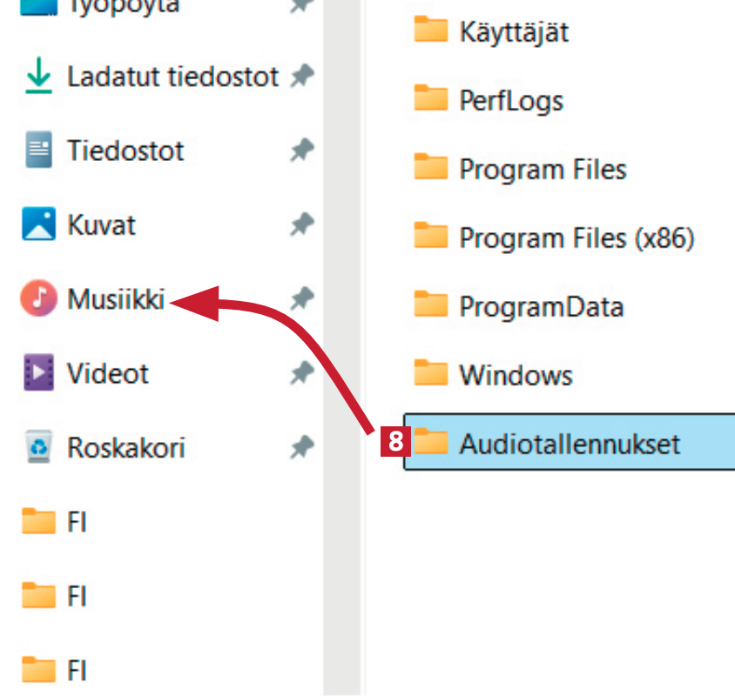Toggle the pin beside Tiedostot
This screenshot has height=696, width=735.
[x=301, y=151]
